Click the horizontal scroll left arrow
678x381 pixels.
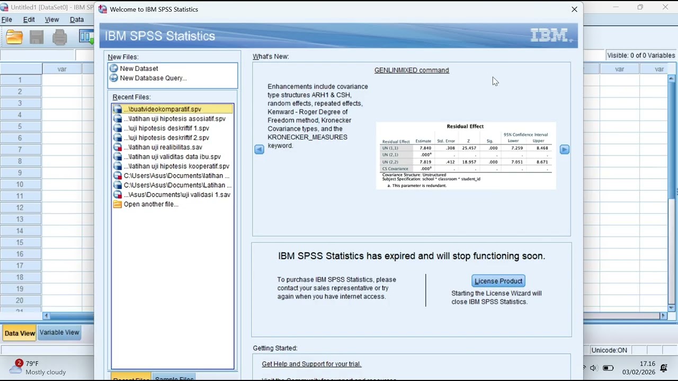[46, 316]
